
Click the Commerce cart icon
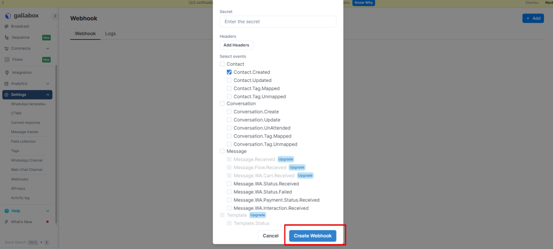(x=6, y=49)
